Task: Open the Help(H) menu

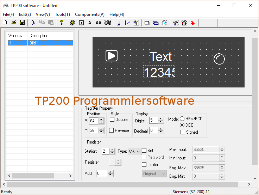Action: pos(117,14)
